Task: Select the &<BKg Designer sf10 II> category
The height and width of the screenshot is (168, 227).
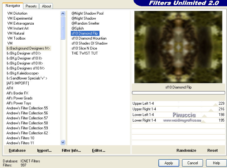Action: click(24, 58)
